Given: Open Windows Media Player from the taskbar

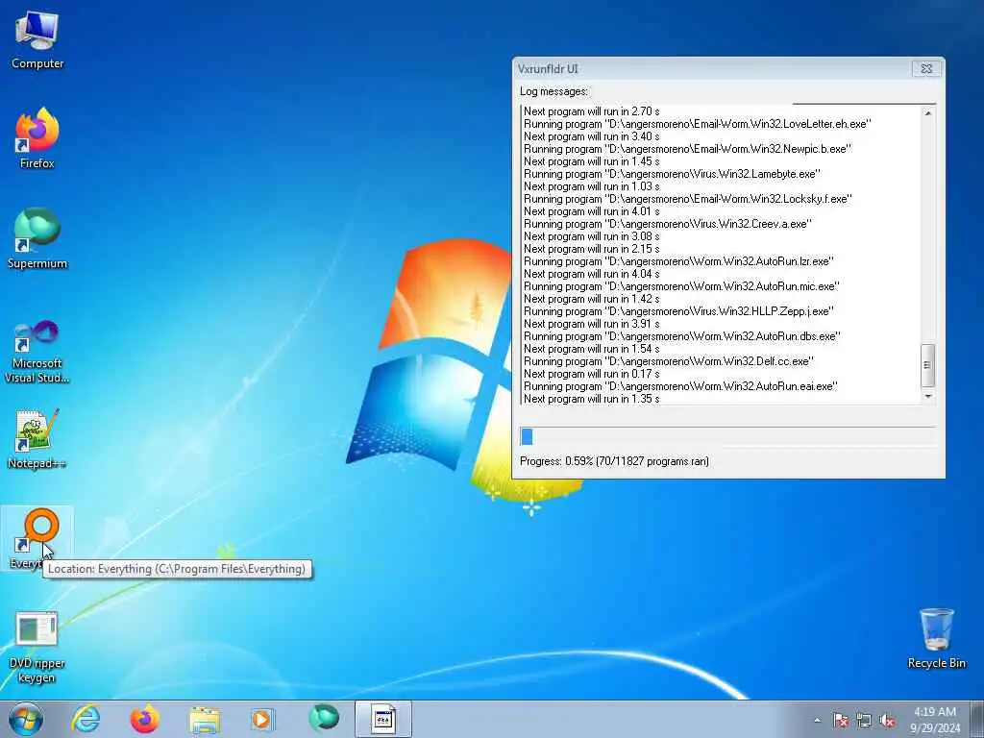Looking at the screenshot, I should point(262,719).
